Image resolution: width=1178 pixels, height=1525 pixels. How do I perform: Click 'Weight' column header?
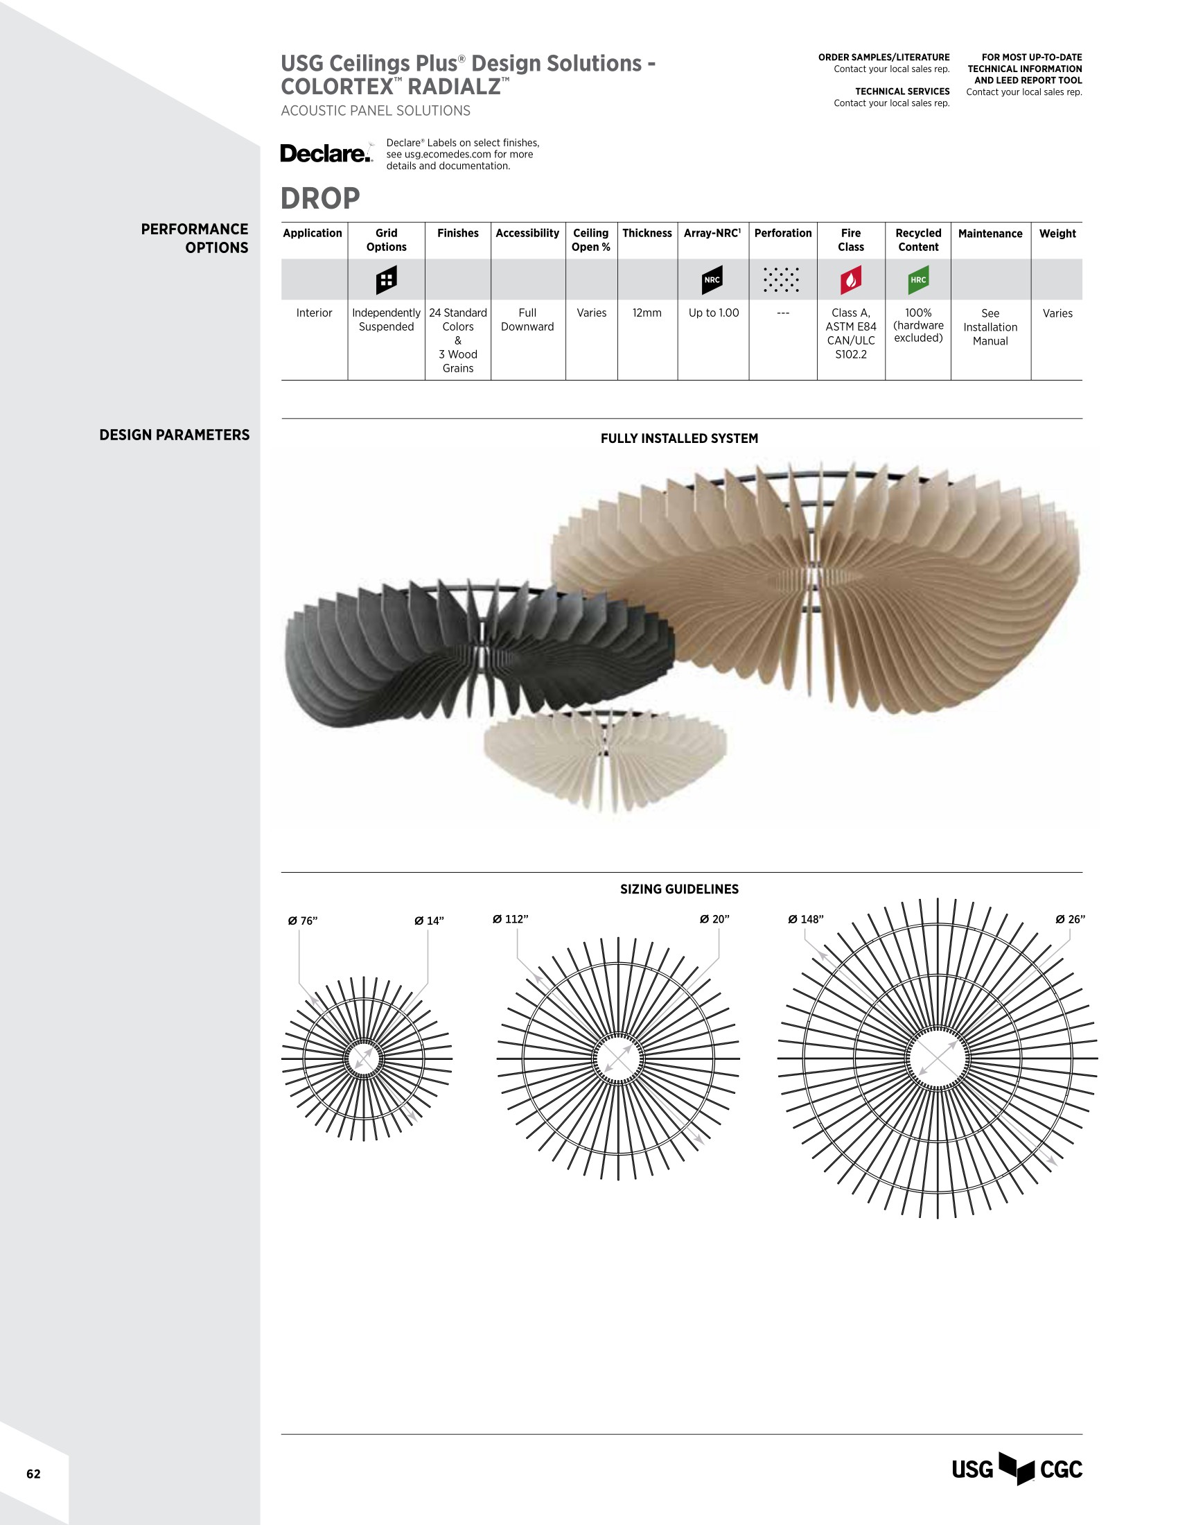(x=1057, y=234)
